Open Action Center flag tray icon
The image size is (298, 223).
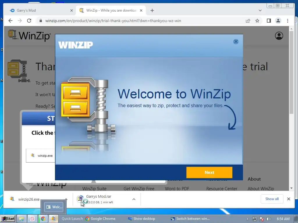pyautogui.click(x=262, y=219)
